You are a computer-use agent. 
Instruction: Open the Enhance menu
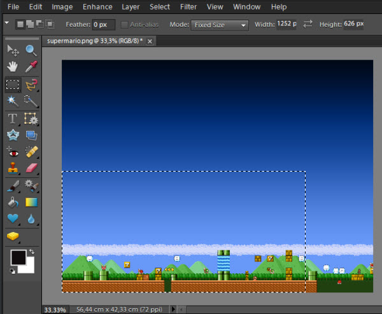97,7
